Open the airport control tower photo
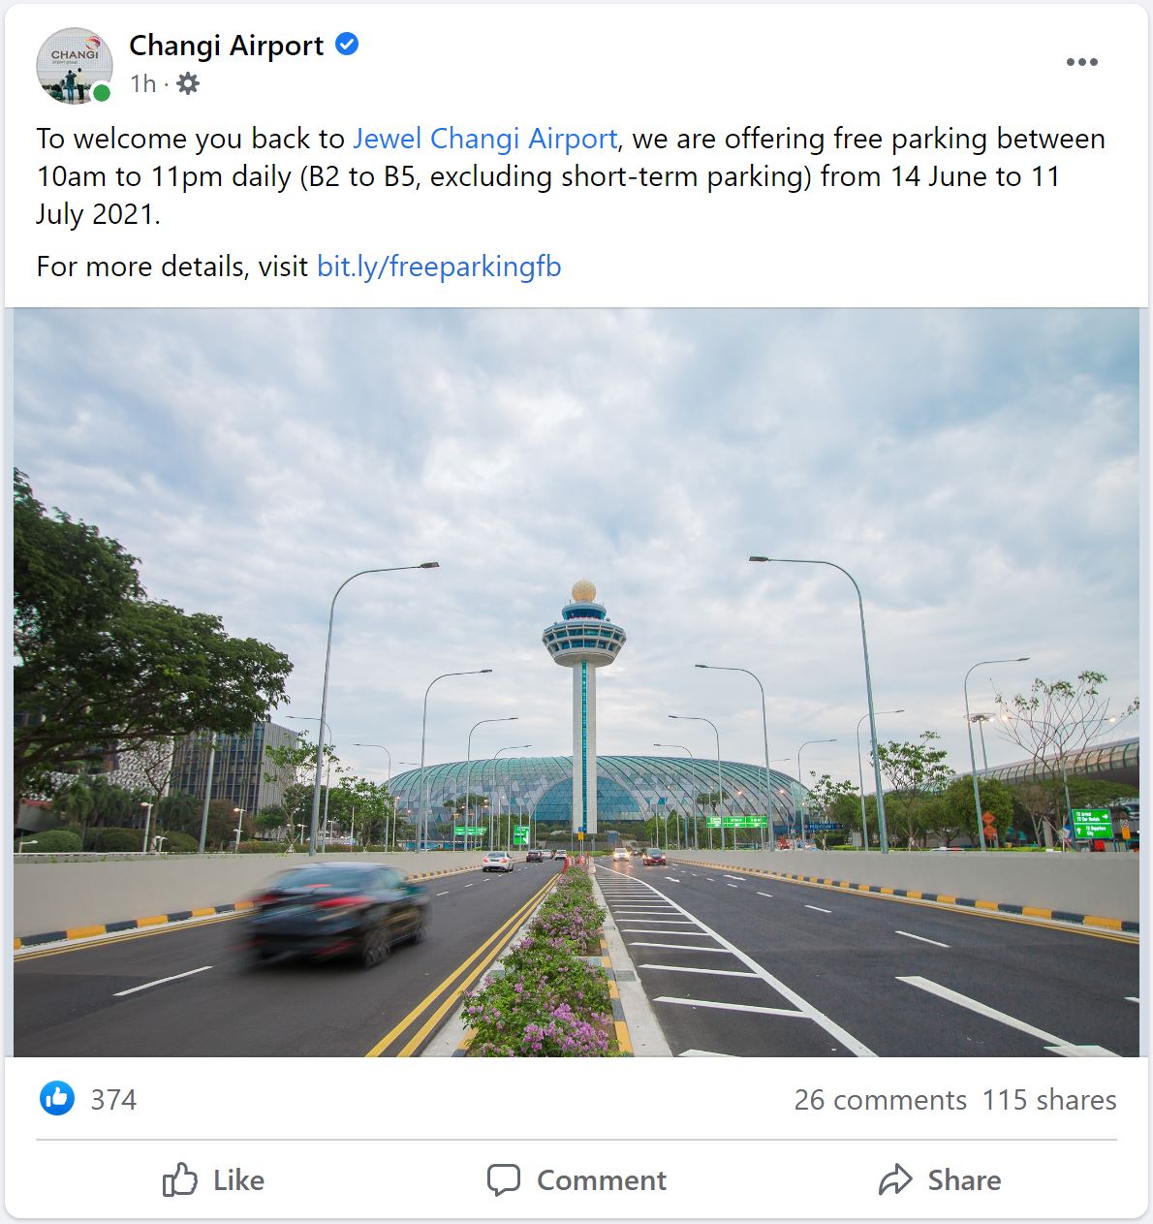This screenshot has width=1153, height=1224. click(x=576, y=682)
